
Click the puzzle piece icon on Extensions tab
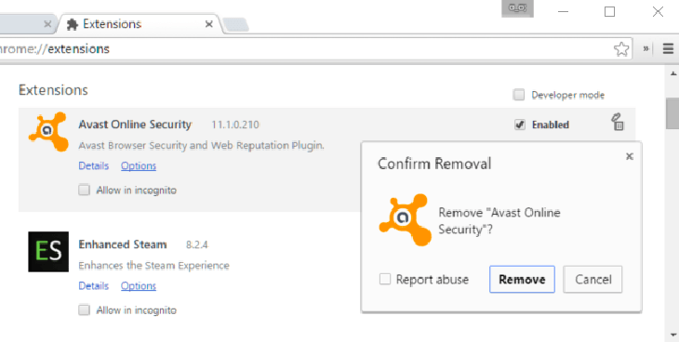73,24
